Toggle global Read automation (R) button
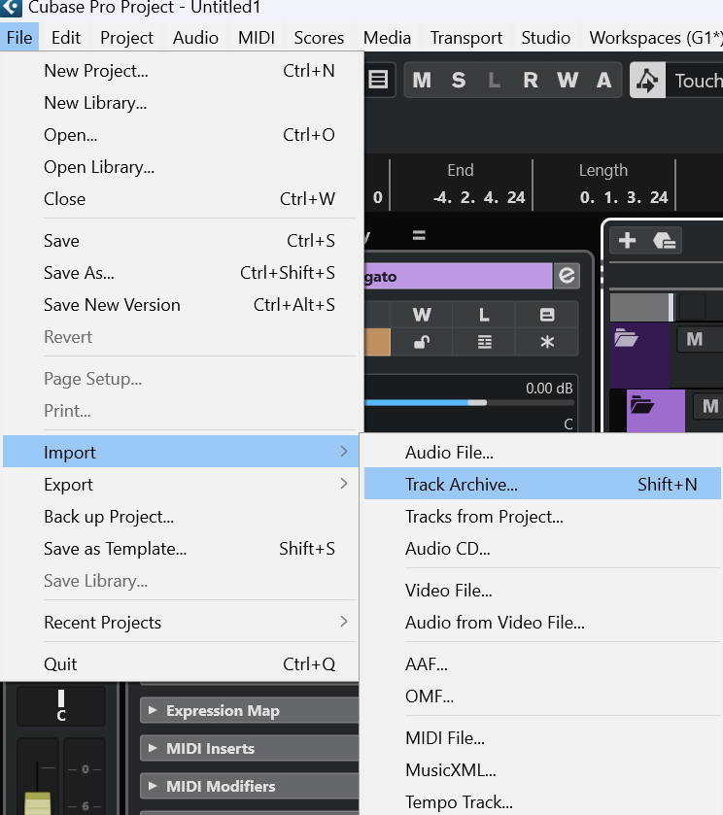 (x=531, y=80)
